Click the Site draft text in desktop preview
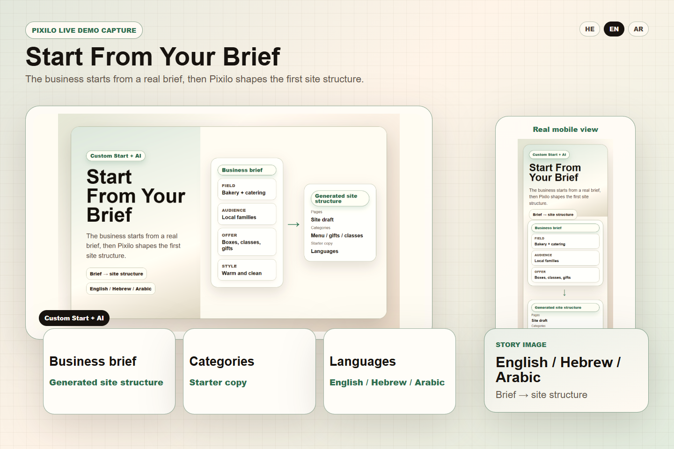 click(x=322, y=219)
